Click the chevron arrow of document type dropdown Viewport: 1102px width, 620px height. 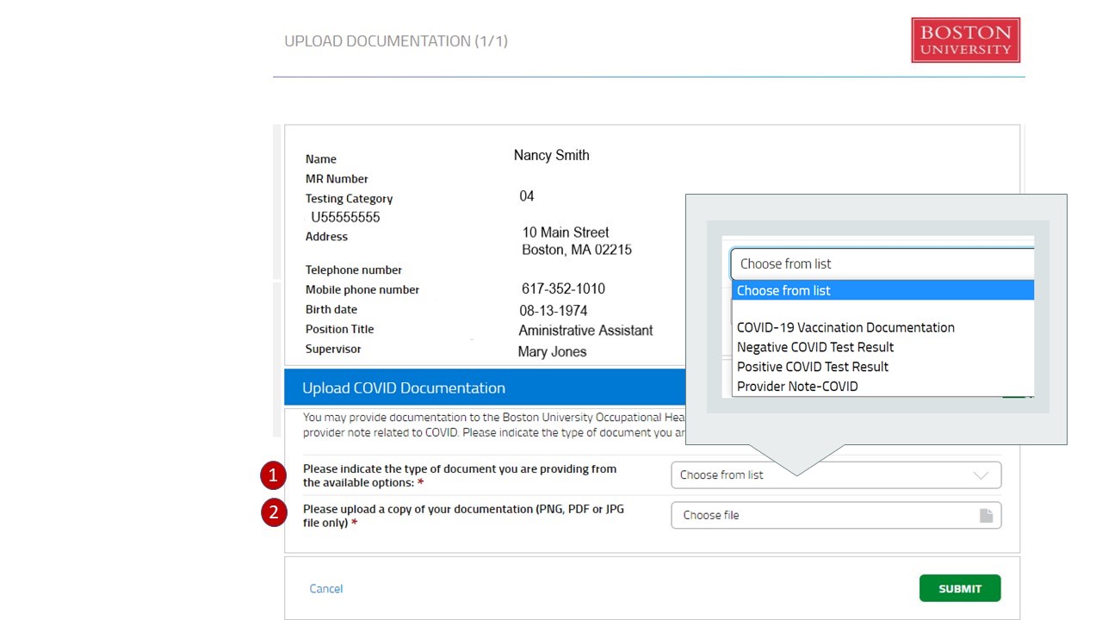981,475
